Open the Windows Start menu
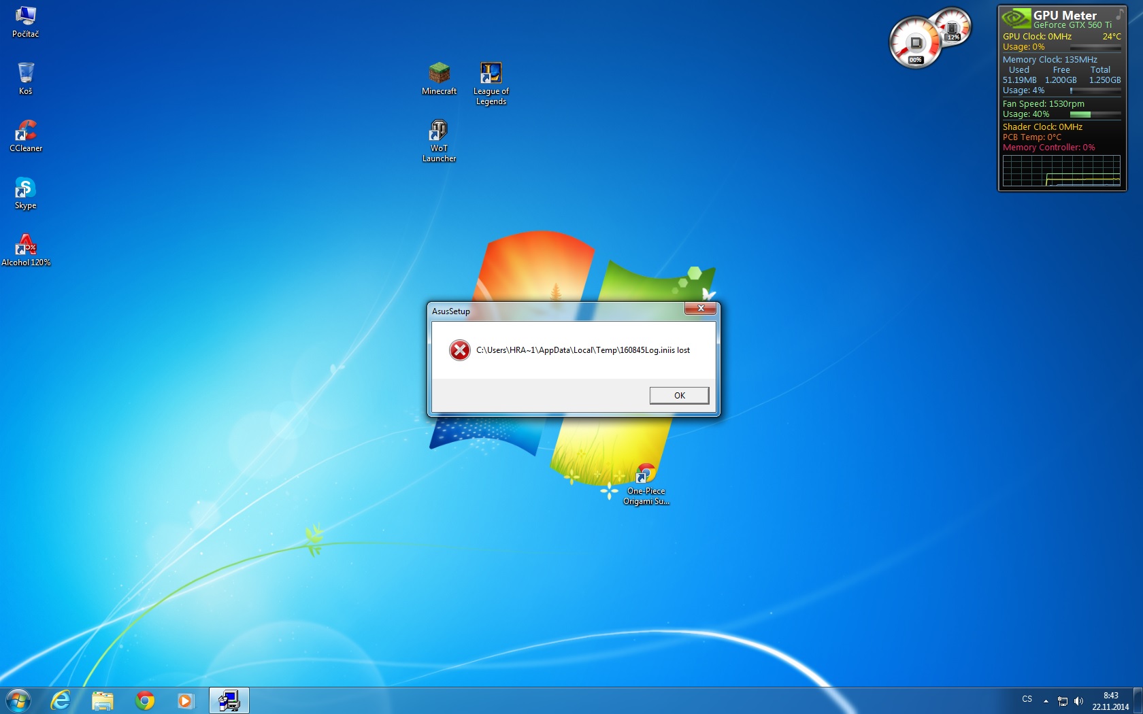The width and height of the screenshot is (1143, 714). tap(18, 700)
